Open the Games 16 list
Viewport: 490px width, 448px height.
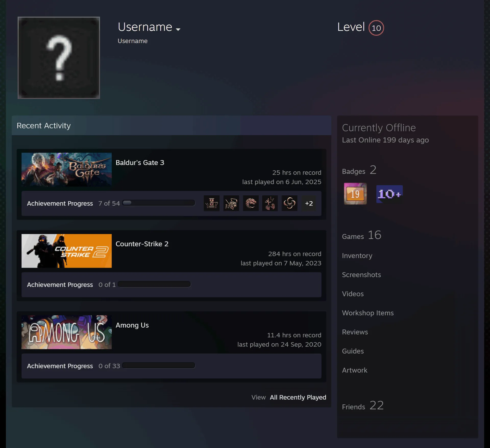362,235
